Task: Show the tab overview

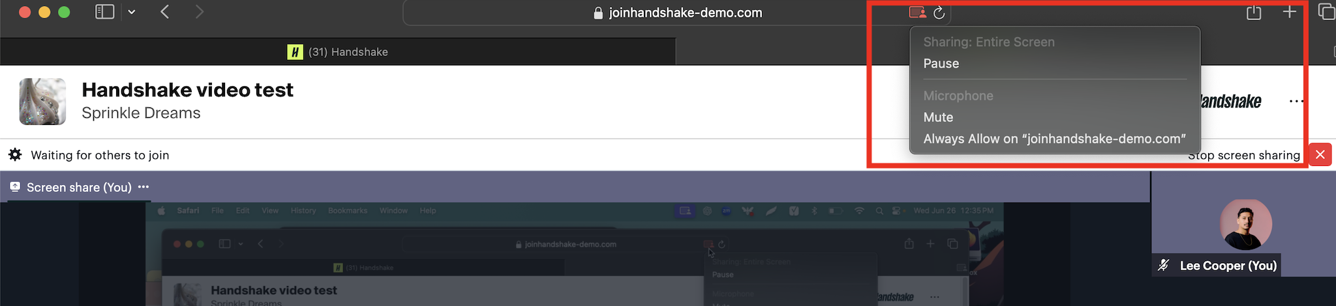Action: [x=1326, y=12]
